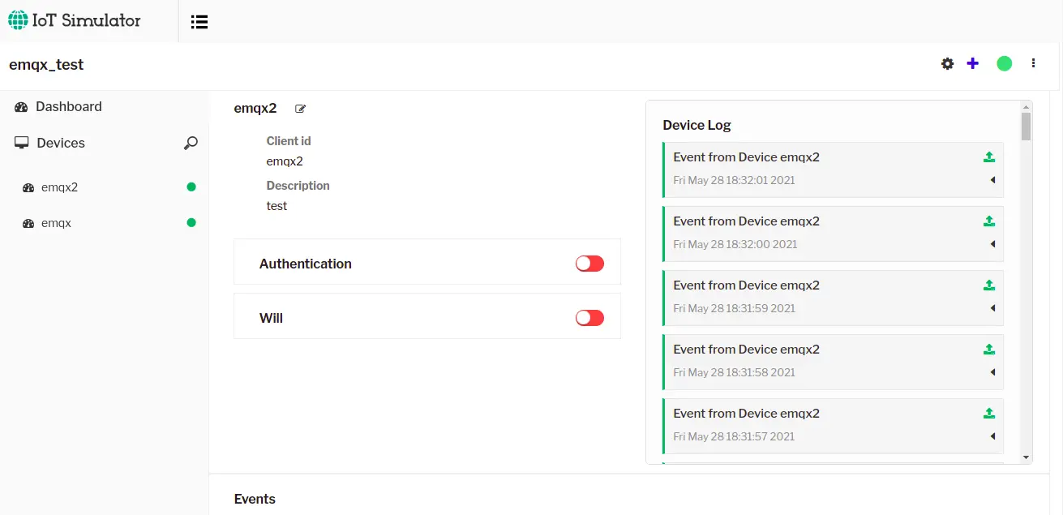The image size is (1063, 515).
Task: Click the Device Log scrollbar thumb
Action: pos(1026,127)
